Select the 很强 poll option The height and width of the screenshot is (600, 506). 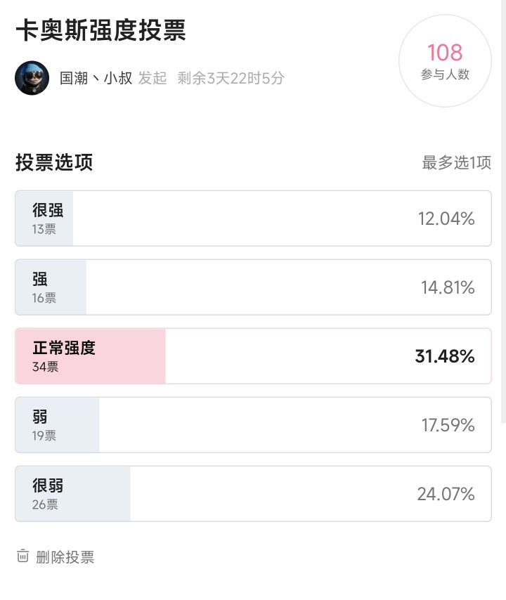(253, 219)
